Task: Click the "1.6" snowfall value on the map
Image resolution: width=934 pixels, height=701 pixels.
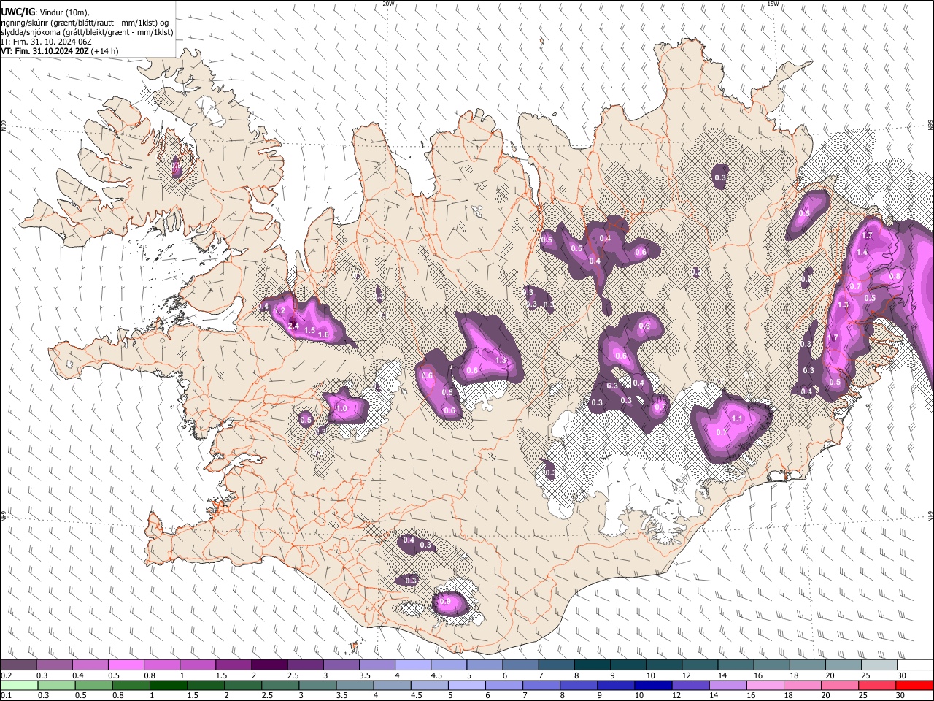Action: [324, 335]
